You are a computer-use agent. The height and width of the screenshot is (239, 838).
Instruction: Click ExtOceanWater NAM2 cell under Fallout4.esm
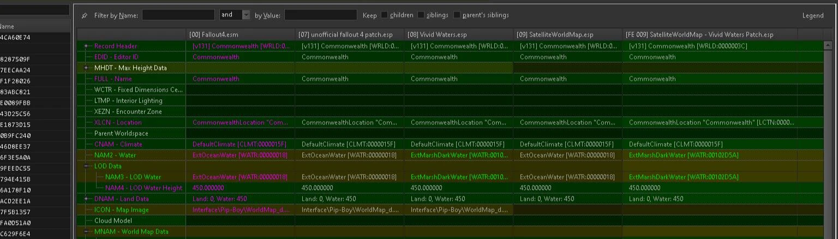pos(240,155)
